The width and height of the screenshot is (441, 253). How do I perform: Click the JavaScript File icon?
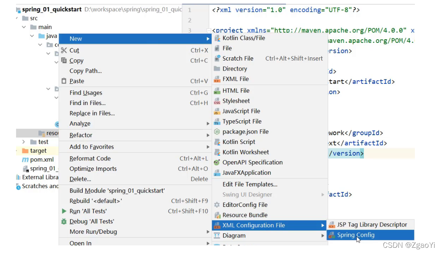click(217, 111)
